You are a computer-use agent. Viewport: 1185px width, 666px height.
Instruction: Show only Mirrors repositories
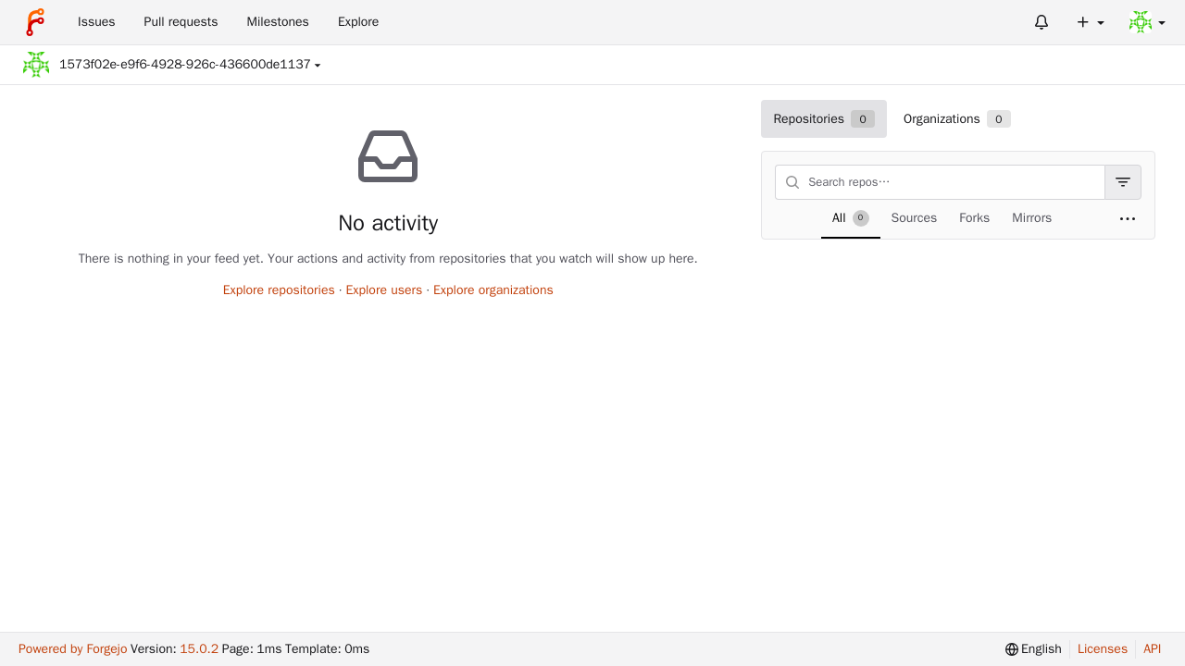(1031, 218)
